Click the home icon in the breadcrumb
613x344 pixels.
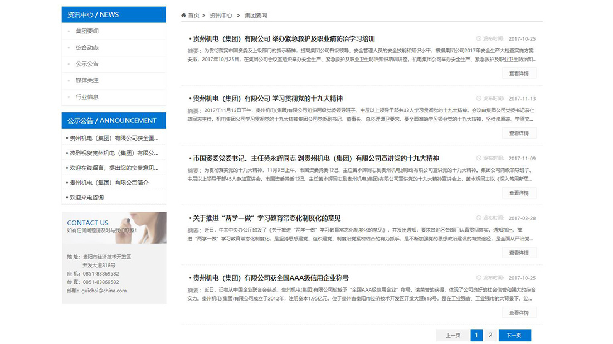(x=183, y=16)
